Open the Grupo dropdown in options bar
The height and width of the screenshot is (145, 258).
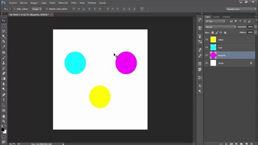point(37,9)
